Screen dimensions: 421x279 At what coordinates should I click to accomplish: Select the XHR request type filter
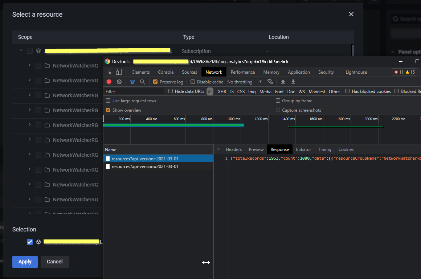[x=222, y=91]
